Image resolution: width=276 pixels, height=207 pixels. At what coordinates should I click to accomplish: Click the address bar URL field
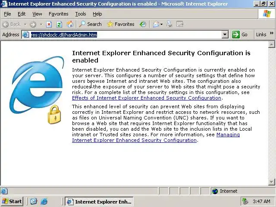click(x=126, y=34)
